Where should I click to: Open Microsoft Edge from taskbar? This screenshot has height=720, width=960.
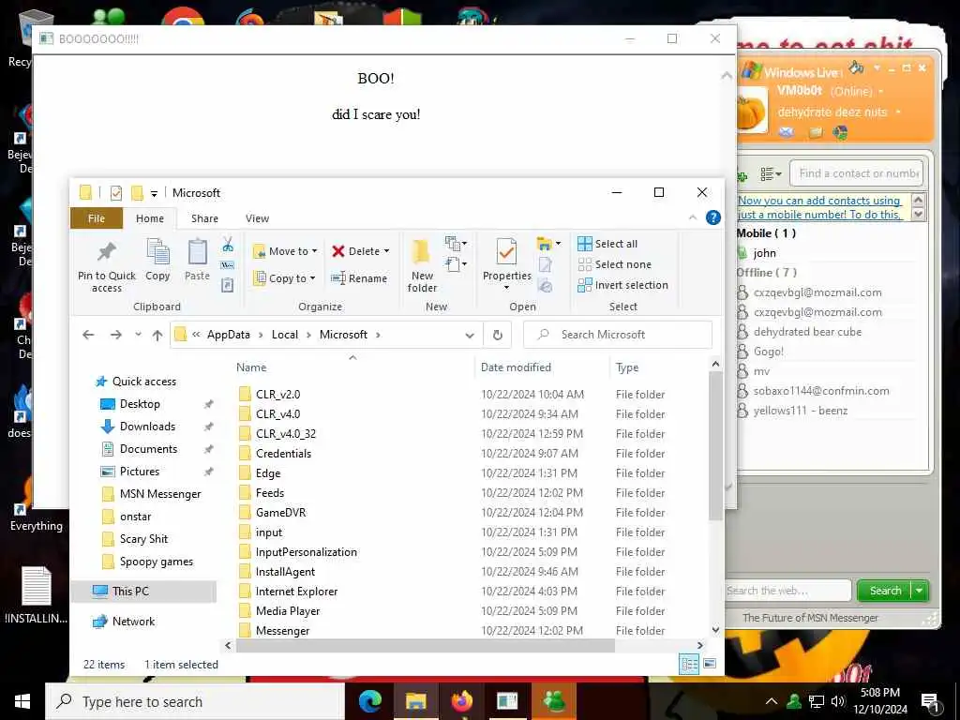(369, 701)
